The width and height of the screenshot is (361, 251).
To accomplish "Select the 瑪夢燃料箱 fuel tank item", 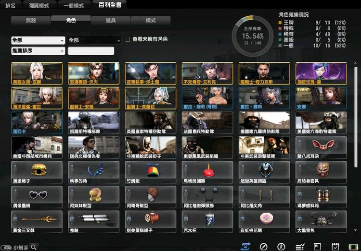I will click(x=321, y=197).
